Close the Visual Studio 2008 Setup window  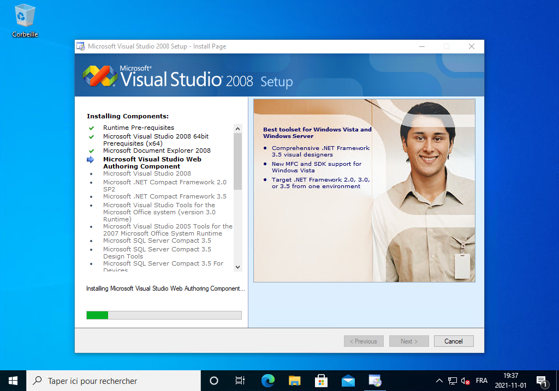click(471, 46)
